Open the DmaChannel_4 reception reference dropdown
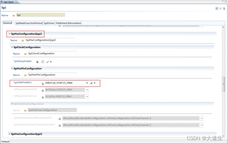This screenshot has width=228, height=144. pyautogui.click(x=201, y=118)
